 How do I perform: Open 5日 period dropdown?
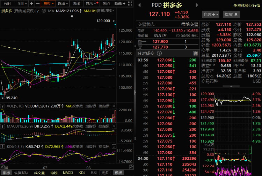22,3
